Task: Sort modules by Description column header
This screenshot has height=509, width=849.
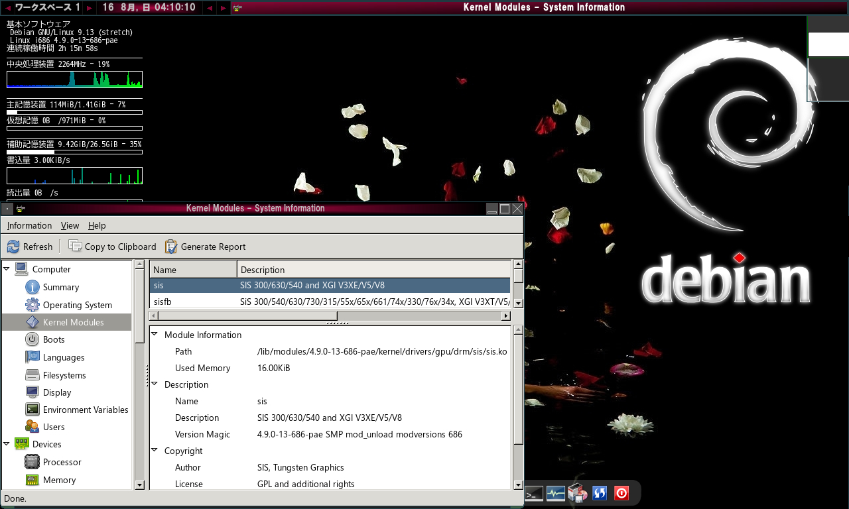Action: coord(375,270)
